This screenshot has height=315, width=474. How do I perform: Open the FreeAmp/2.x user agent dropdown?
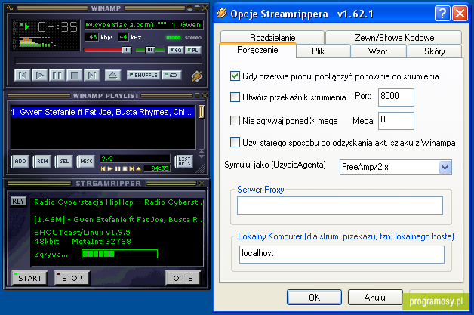tap(445, 168)
